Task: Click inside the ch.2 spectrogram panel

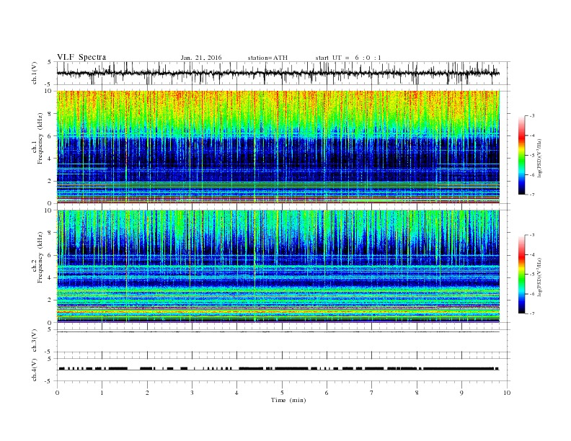Action: point(278,266)
